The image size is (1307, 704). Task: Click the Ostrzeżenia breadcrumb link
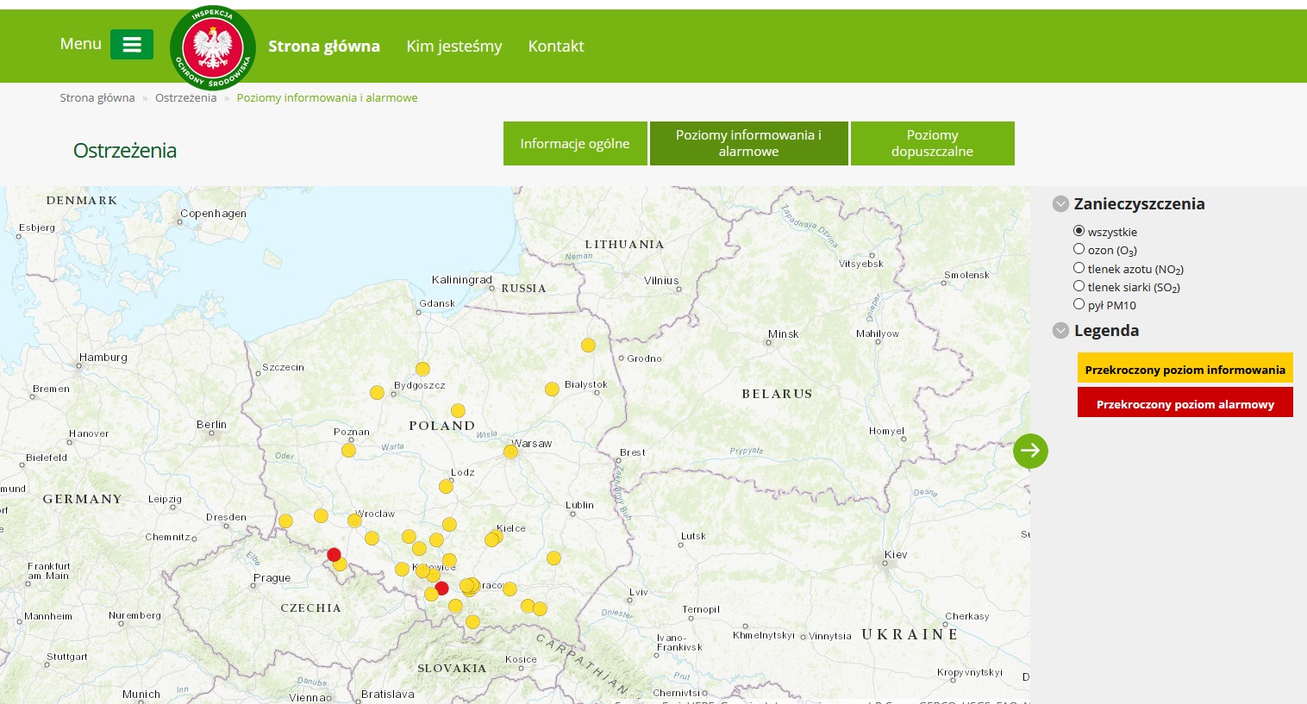coord(185,97)
